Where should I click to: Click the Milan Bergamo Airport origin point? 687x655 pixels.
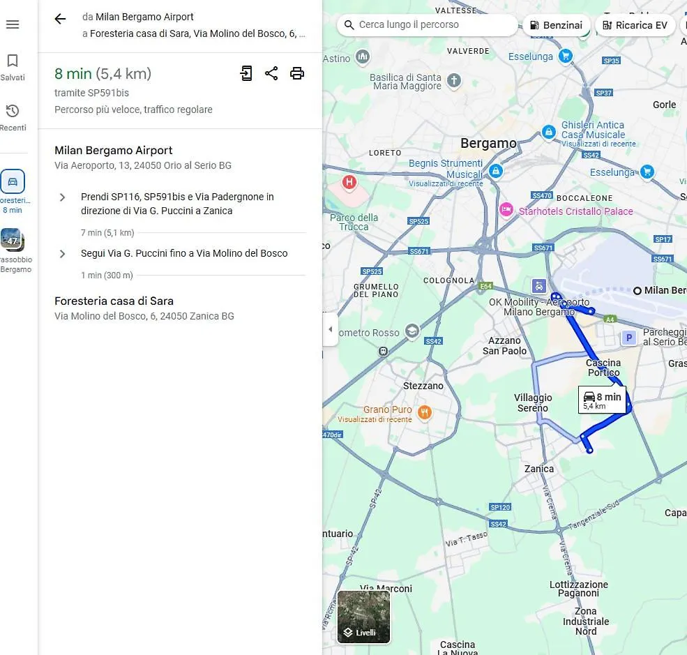637,291
